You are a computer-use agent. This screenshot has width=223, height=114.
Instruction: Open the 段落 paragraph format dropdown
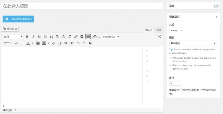[x=13, y=36]
